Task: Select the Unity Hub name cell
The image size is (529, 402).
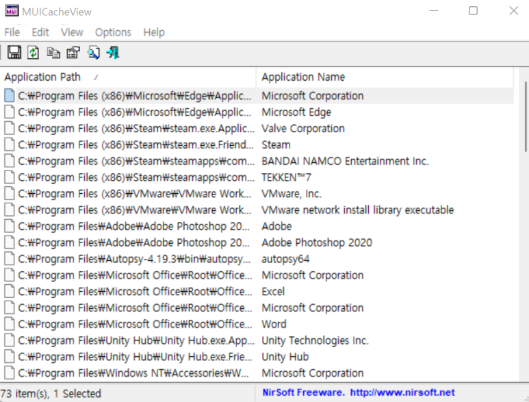Action: (285, 357)
